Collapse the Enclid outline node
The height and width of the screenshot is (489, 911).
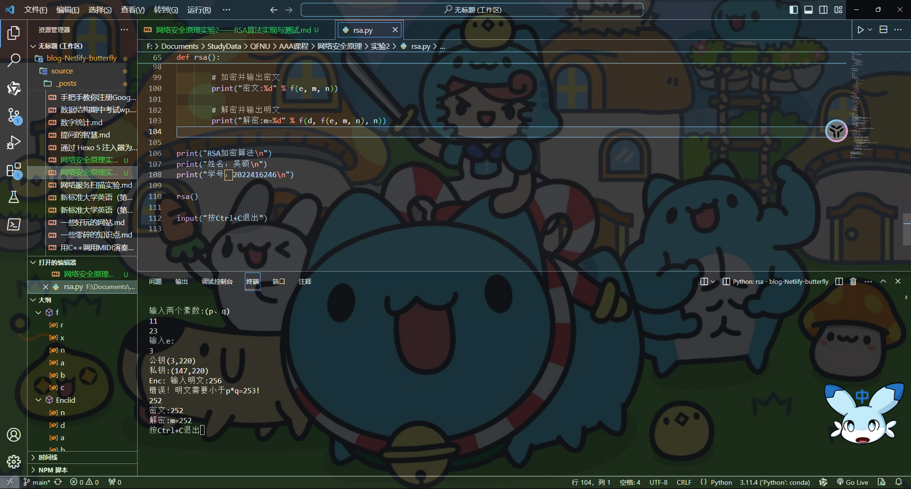pos(38,400)
